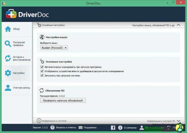Switch to the Обзор tab label
This screenshot has width=187, height=133.
[16, 29]
